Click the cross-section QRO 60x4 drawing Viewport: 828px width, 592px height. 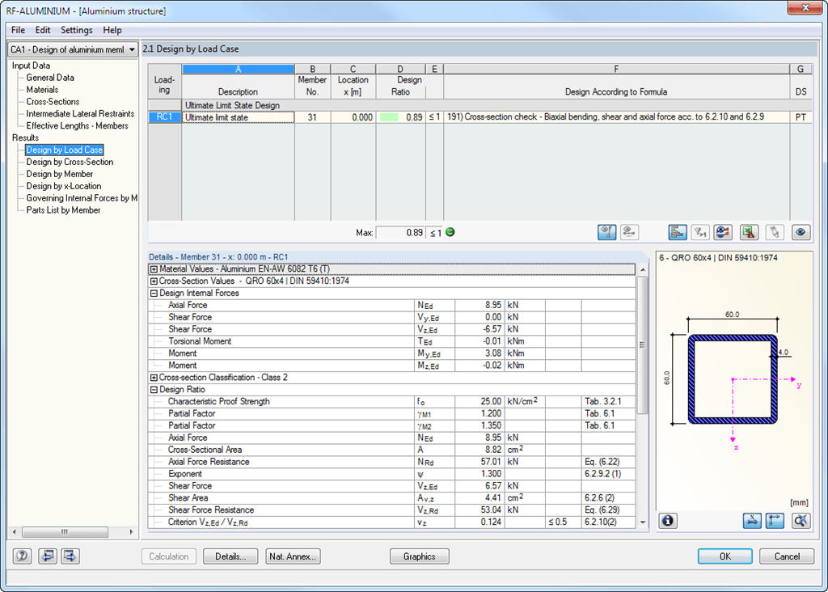tap(733, 379)
